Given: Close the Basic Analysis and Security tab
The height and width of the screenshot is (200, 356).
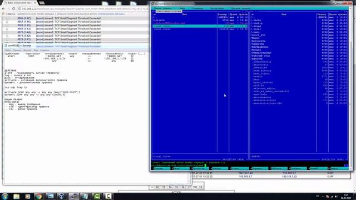Looking at the screenshot, I should [x=35, y=3].
